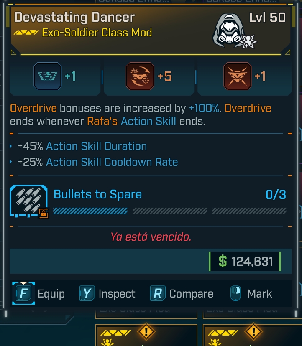
Task: Click the Devastating Dancer item title
Action: point(74,18)
